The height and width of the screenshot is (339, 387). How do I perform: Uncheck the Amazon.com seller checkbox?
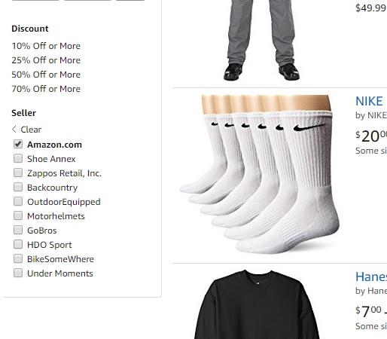coord(18,144)
